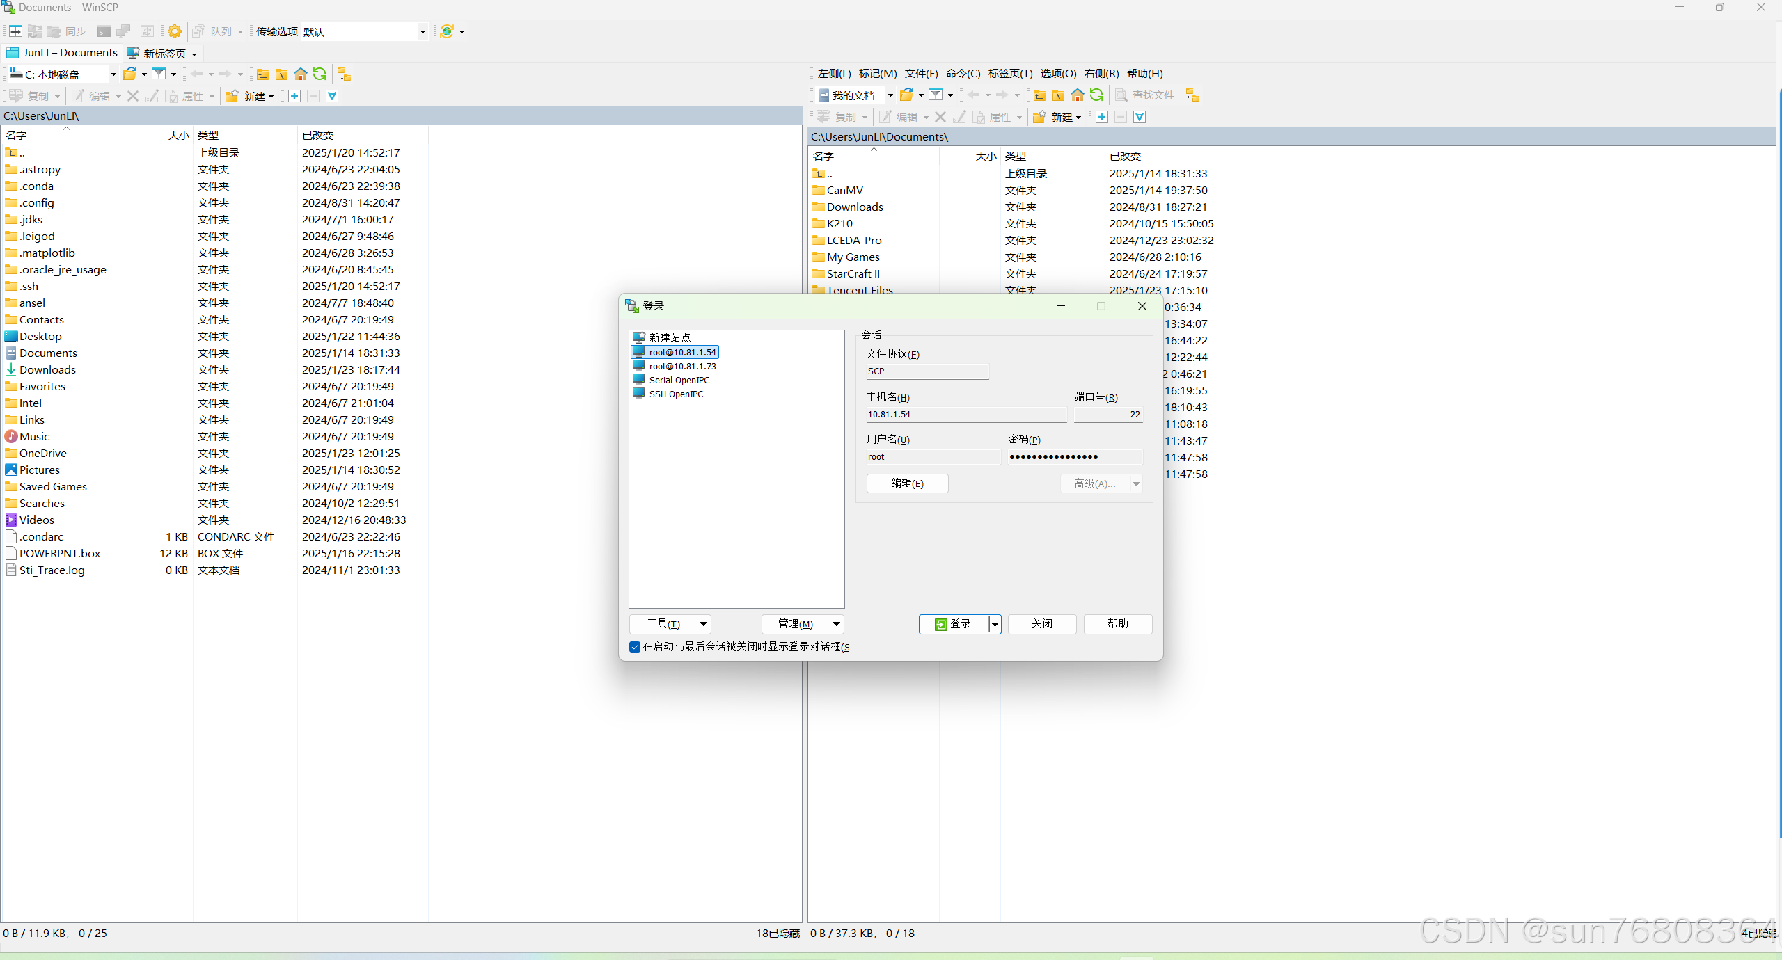Click the left panel root directory icon
This screenshot has width=1782, height=960.
[281, 74]
